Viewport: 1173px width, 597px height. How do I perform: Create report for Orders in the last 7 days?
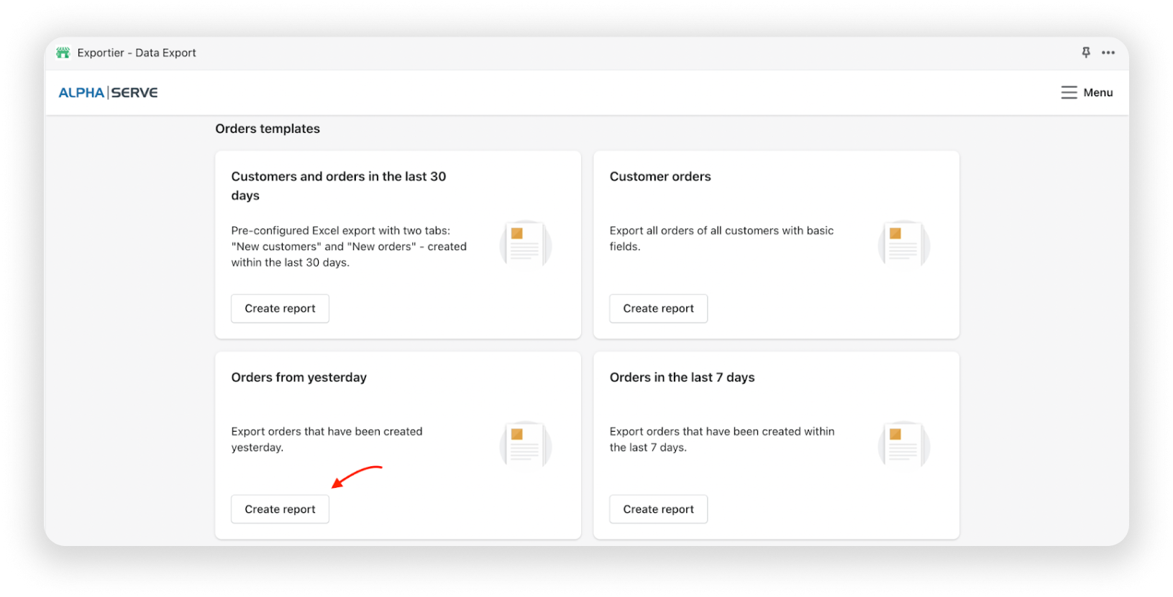[x=658, y=509]
